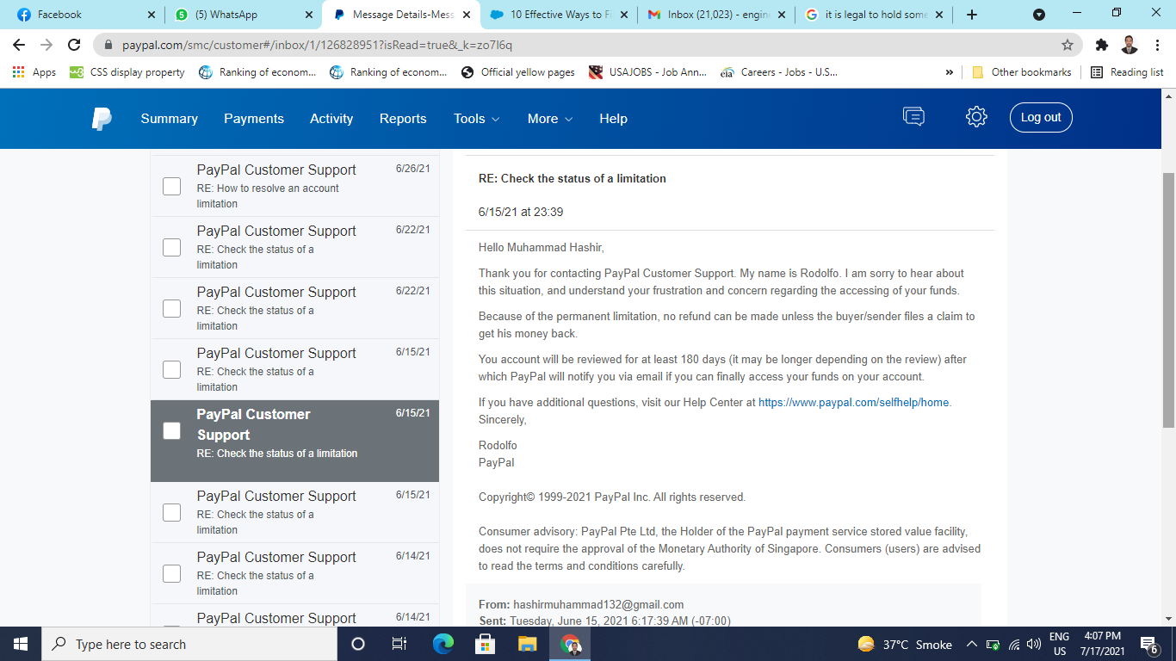This screenshot has width=1176, height=661.
Task: Open the Chrome three-dot menu
Action: coord(1158,45)
